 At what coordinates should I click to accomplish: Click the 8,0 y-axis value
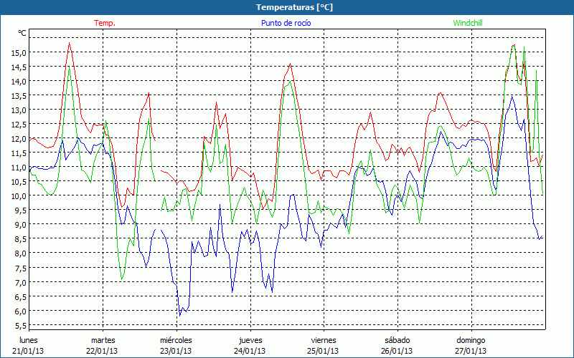(x=20, y=253)
